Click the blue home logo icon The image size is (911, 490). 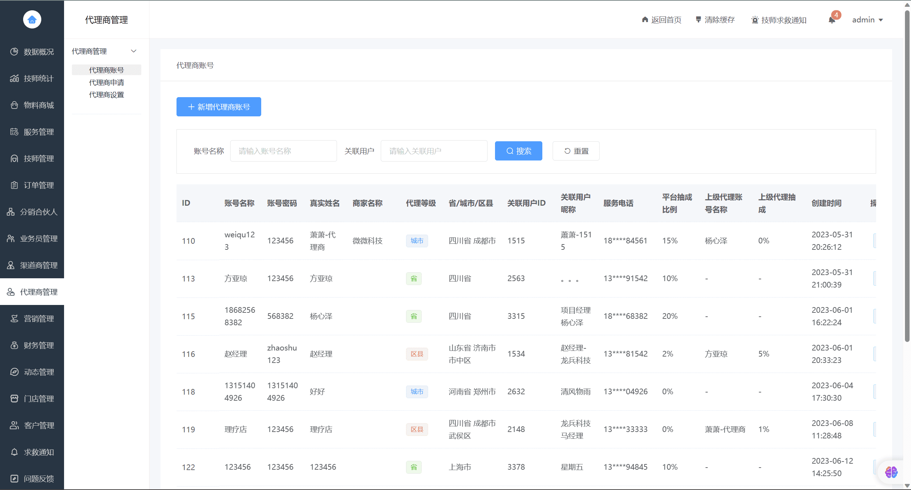pos(32,19)
